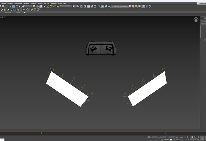206x141 pixels.
Task: Open the project path dropdown
Action: pyautogui.click(x=120, y=6)
